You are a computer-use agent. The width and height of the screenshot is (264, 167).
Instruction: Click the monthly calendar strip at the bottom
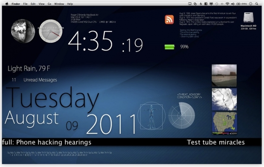[x=60, y=154]
